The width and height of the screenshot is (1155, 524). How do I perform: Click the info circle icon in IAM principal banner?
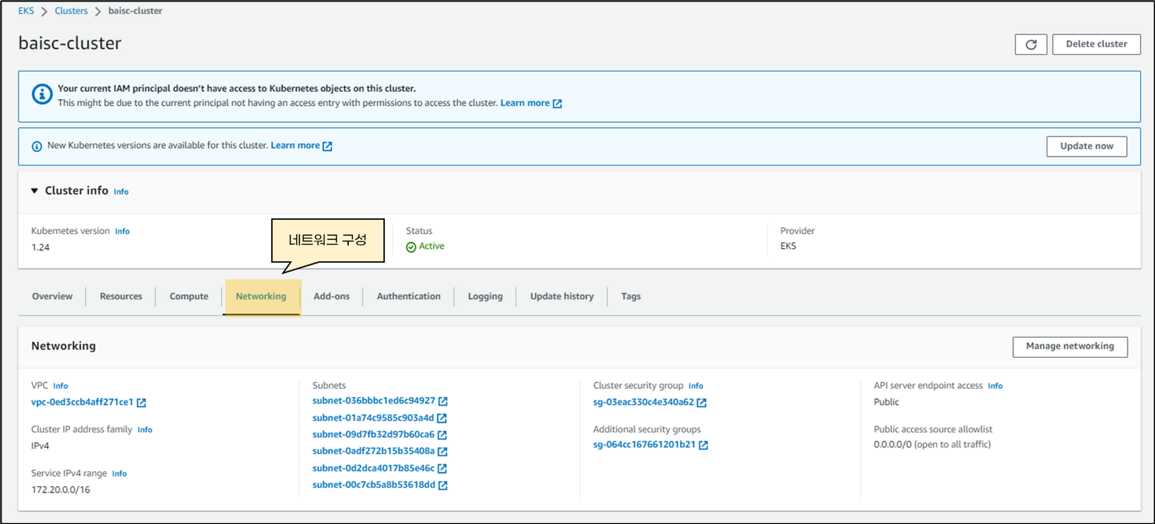[x=42, y=93]
